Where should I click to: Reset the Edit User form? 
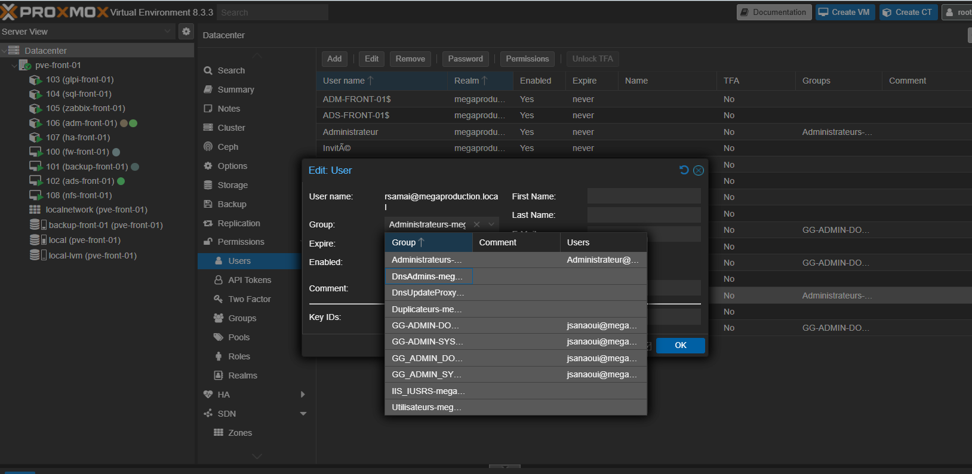click(684, 170)
